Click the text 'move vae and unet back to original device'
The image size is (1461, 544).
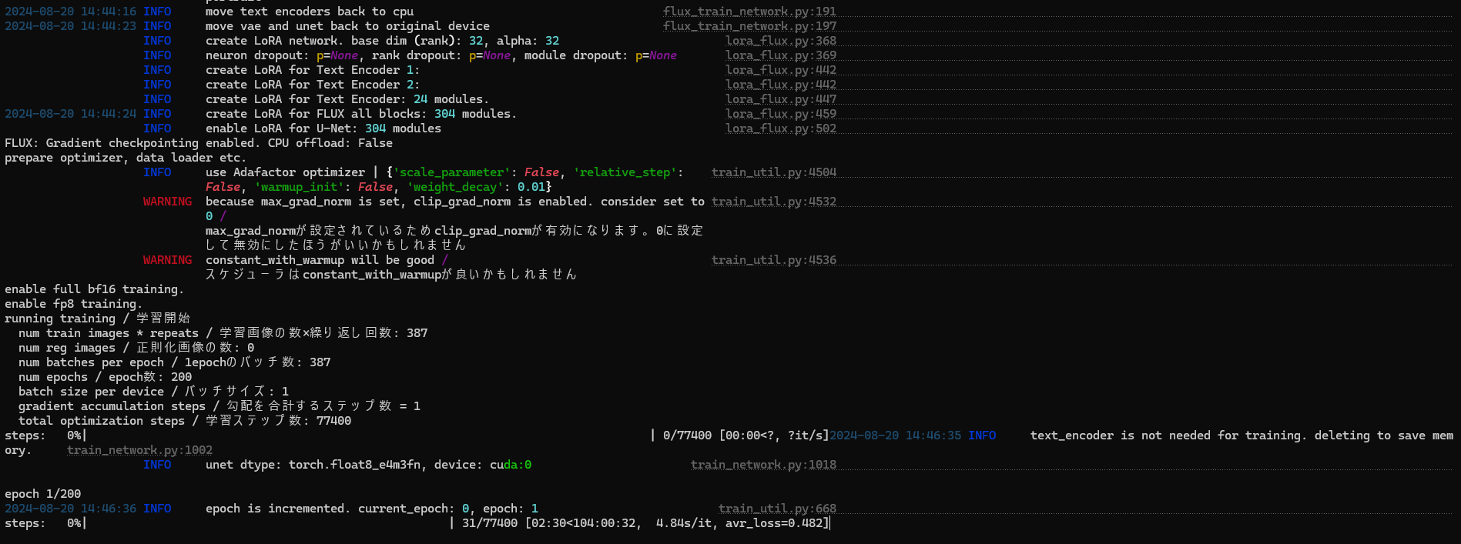coord(347,26)
